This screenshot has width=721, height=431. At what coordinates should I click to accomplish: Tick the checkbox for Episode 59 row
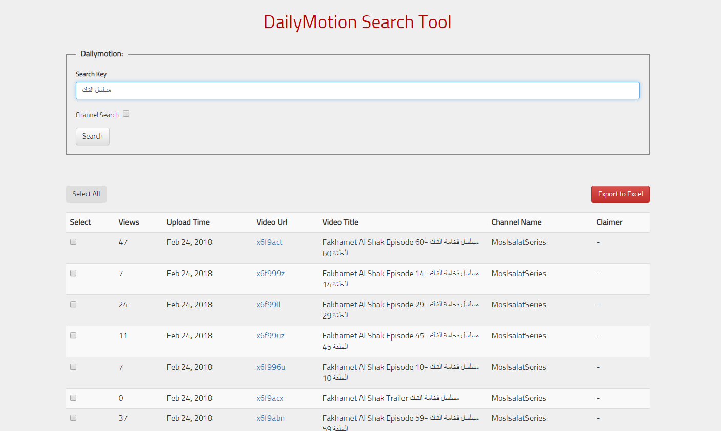[73, 418]
